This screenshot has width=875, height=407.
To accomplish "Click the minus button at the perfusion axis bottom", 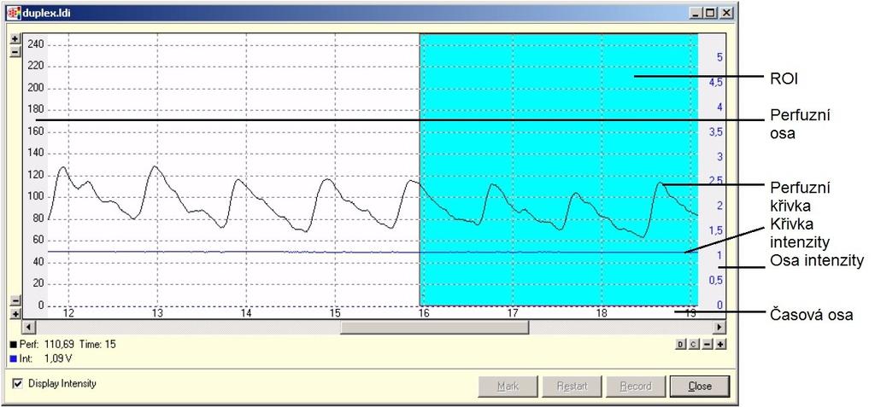I will coord(15,301).
